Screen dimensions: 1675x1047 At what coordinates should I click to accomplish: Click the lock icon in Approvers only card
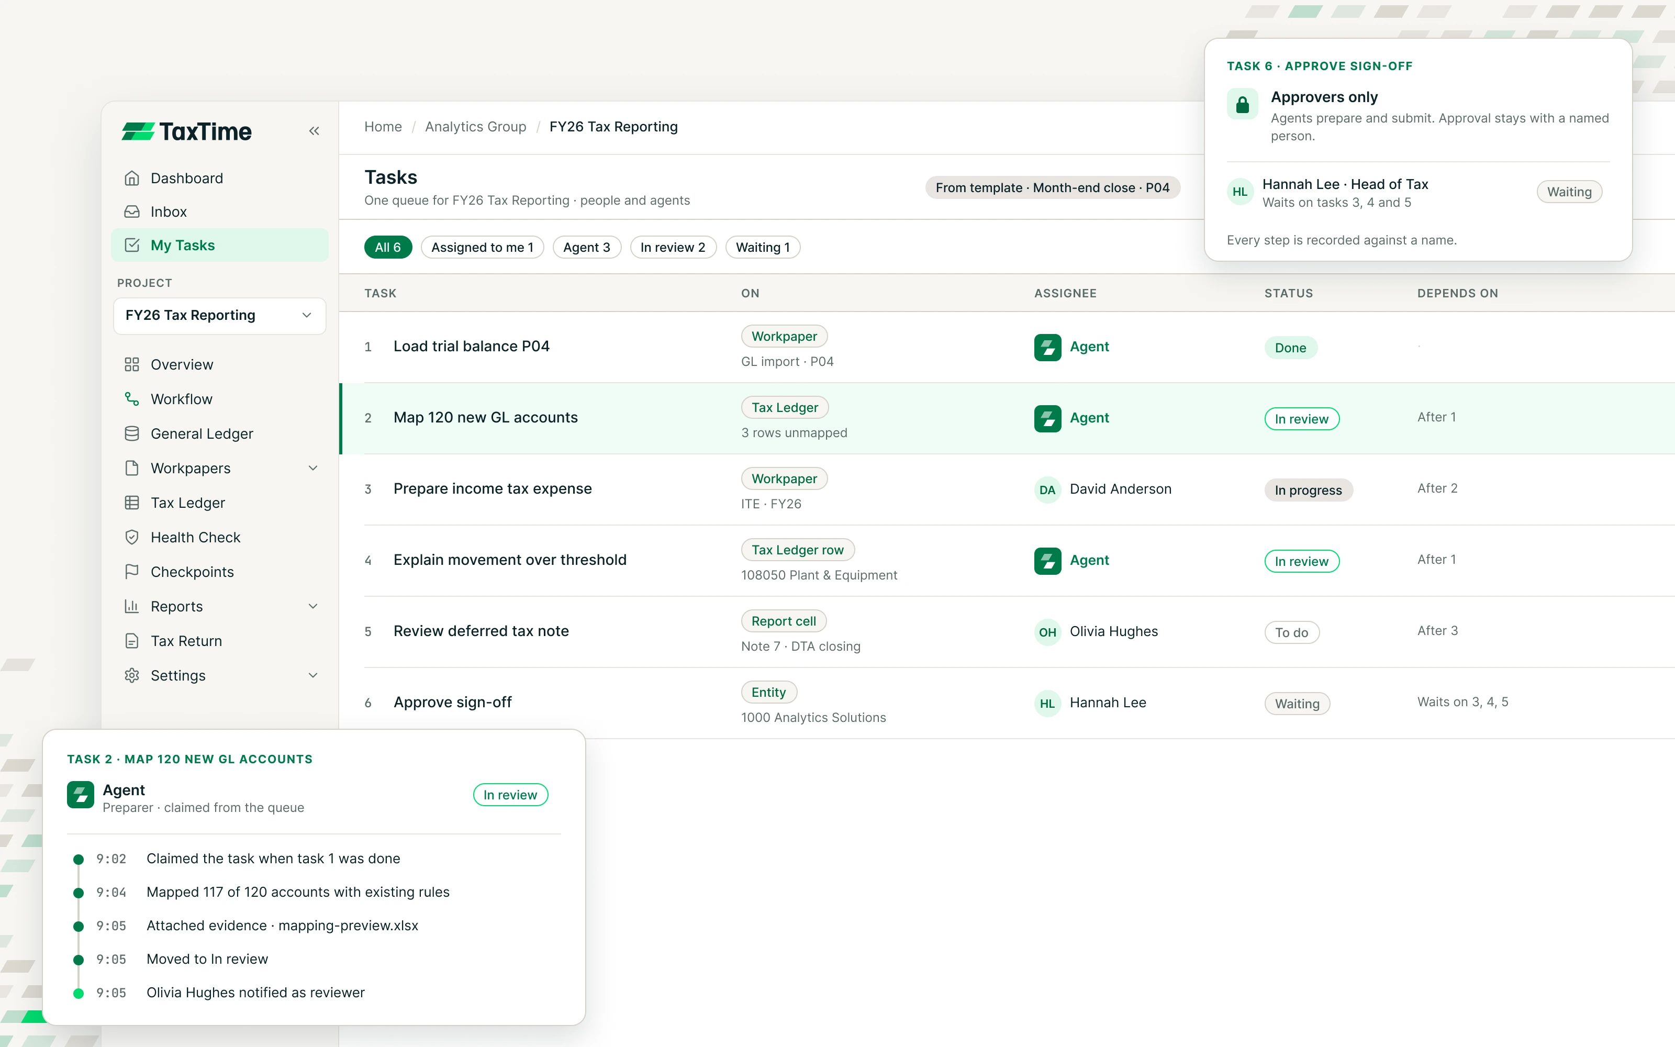coord(1243,104)
